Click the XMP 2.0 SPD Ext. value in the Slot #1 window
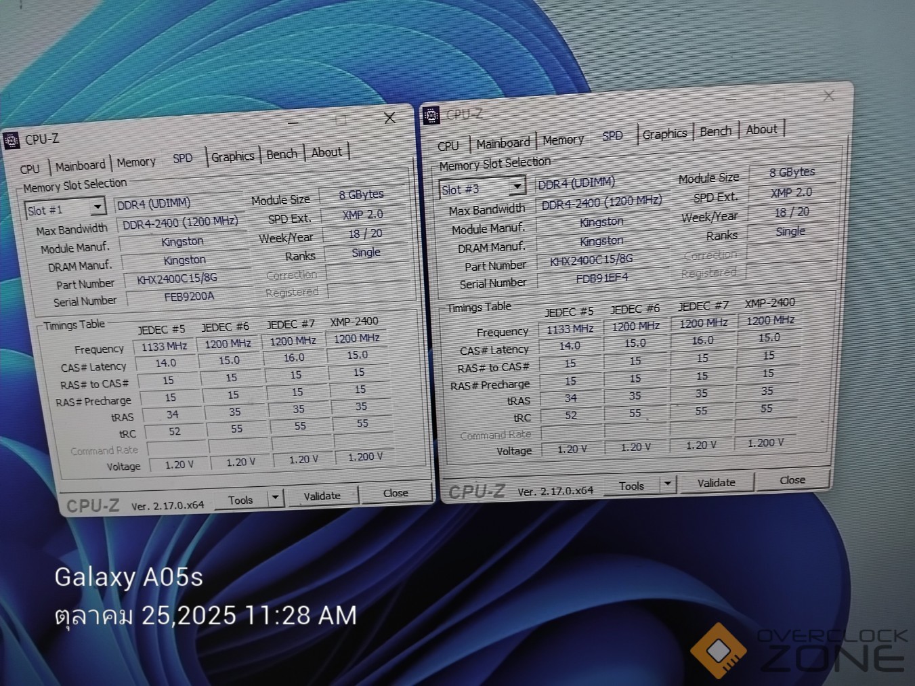This screenshot has width=915, height=686. click(363, 214)
